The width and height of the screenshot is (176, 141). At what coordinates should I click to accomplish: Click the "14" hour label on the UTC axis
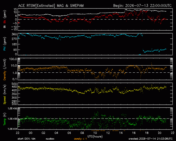121,133
